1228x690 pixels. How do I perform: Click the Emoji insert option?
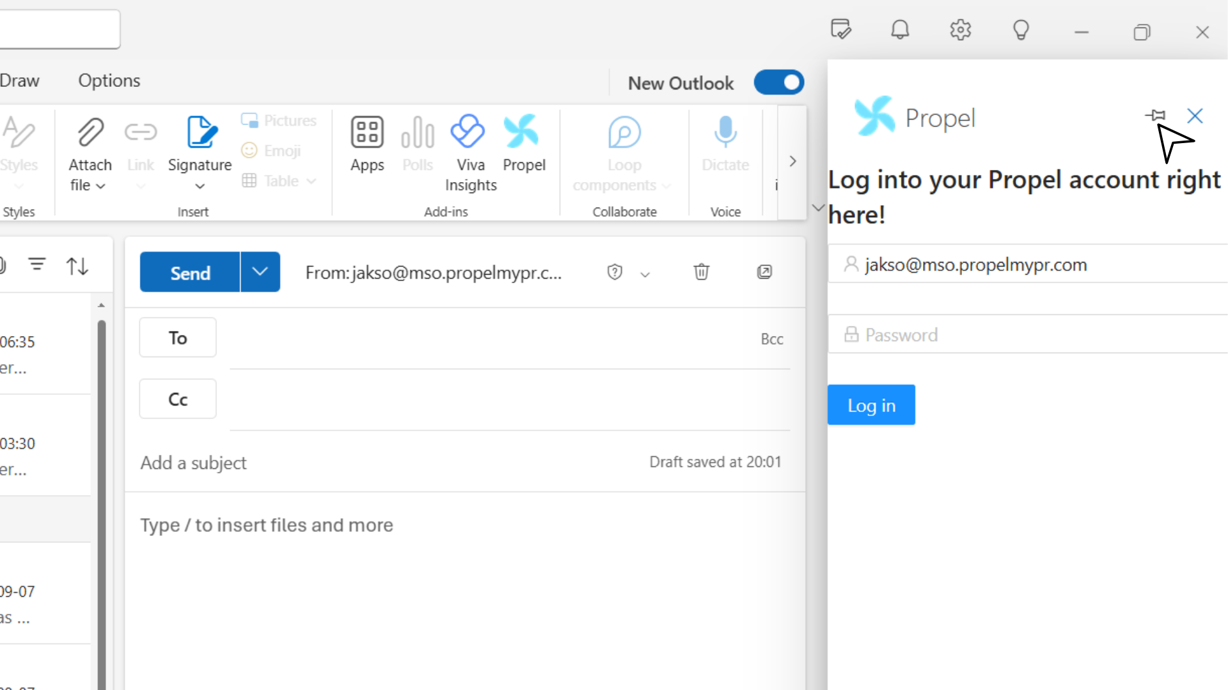click(271, 150)
